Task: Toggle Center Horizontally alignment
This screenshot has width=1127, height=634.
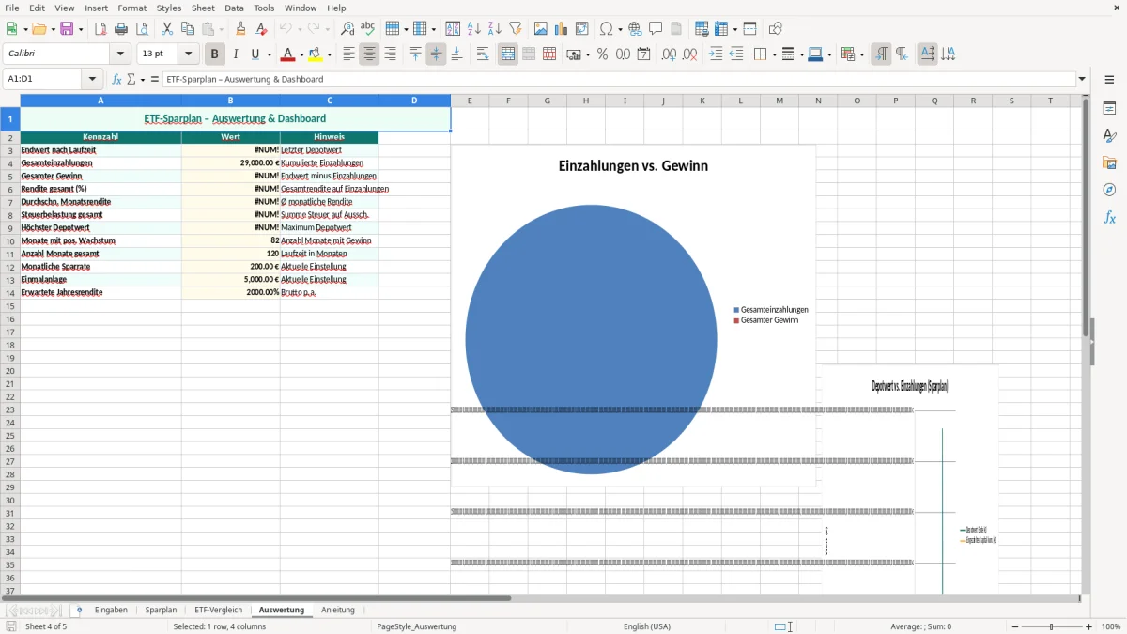Action: 369,54
